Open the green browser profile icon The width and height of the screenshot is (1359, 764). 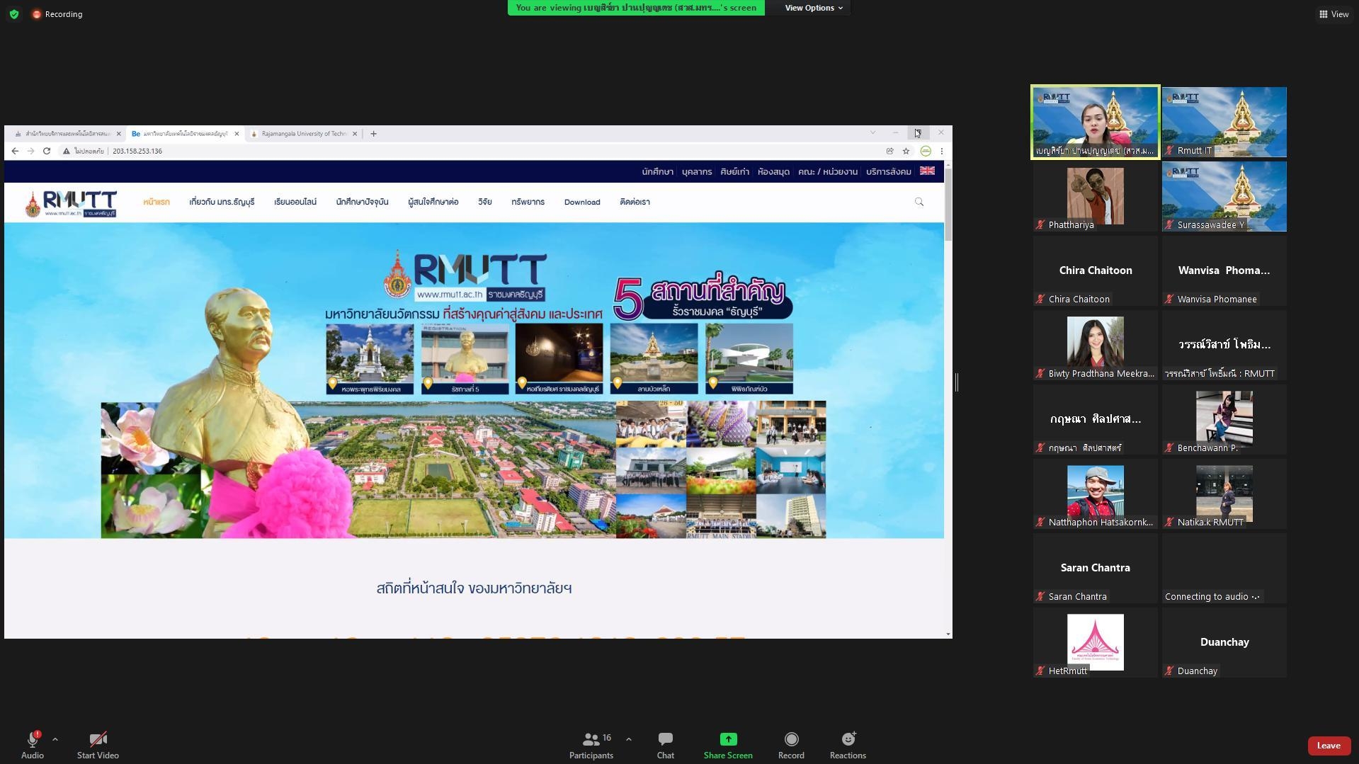pyautogui.click(x=926, y=151)
